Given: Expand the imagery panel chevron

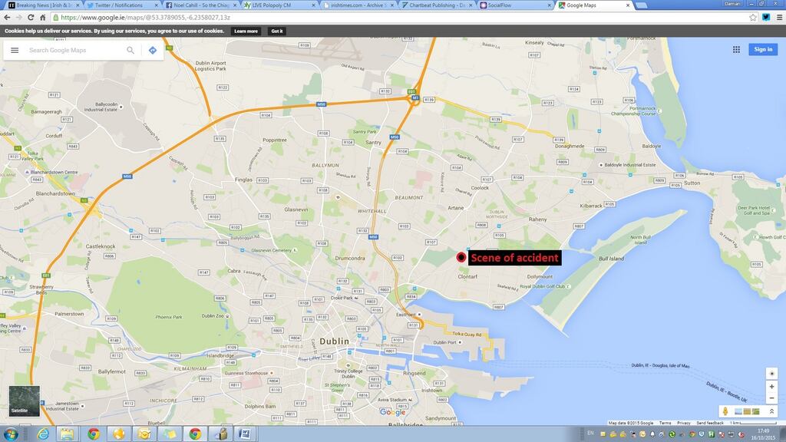Looking at the screenshot, I should 771,412.
